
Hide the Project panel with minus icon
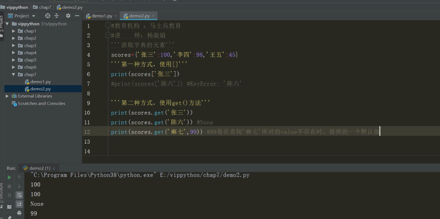tap(77, 16)
